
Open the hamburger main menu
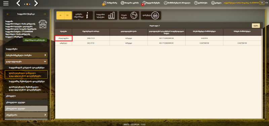(6, 3)
